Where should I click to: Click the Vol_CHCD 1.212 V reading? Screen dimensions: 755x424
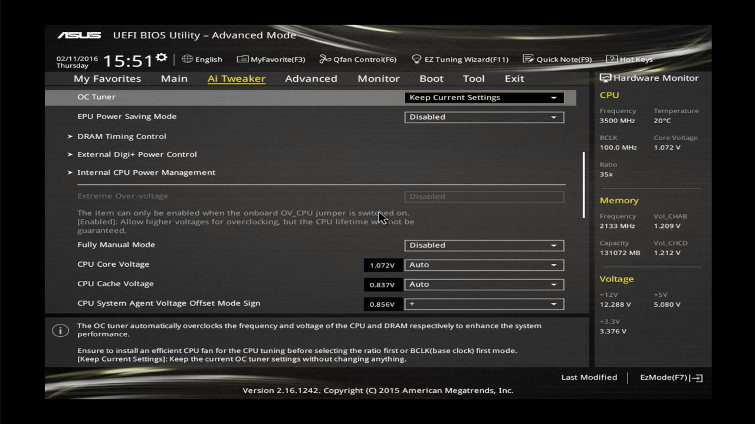(x=667, y=253)
